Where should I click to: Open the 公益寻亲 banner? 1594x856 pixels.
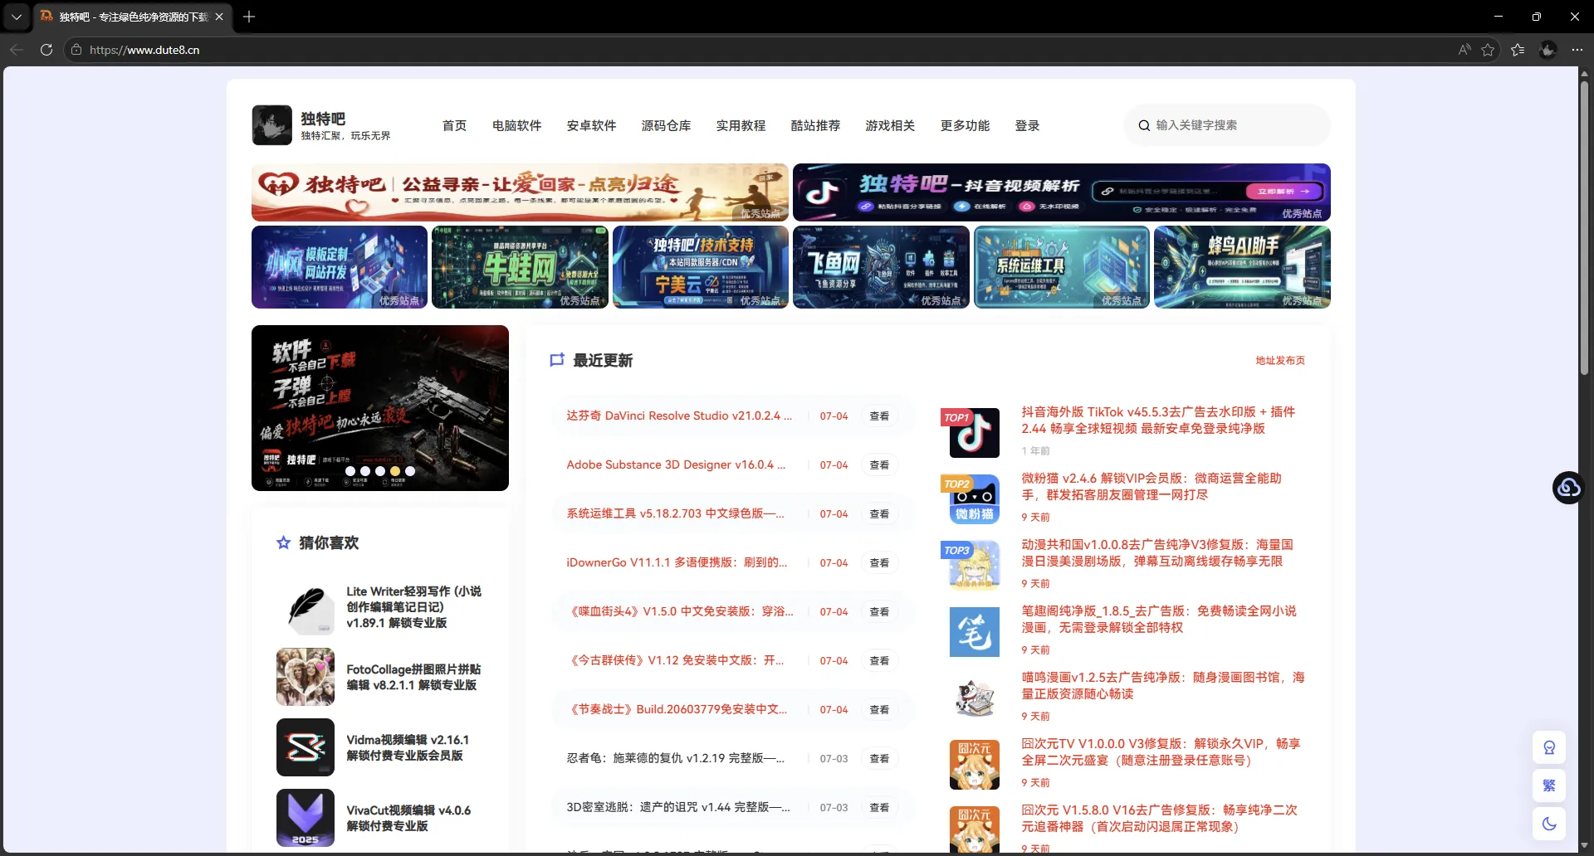click(x=520, y=192)
